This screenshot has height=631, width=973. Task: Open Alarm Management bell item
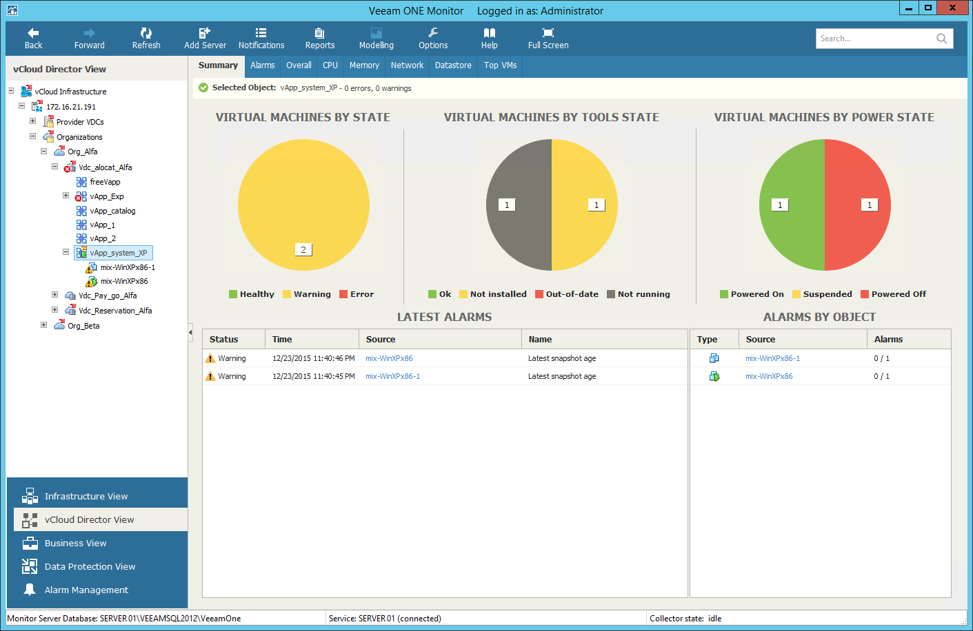coord(101,590)
